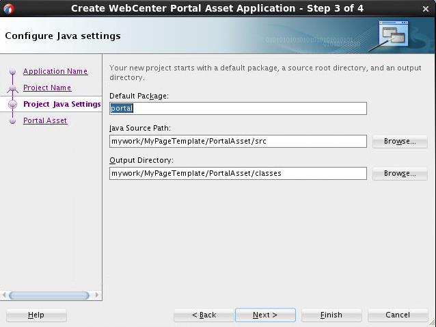Go to the Project Name step
The image size is (436, 327).
click(47, 88)
